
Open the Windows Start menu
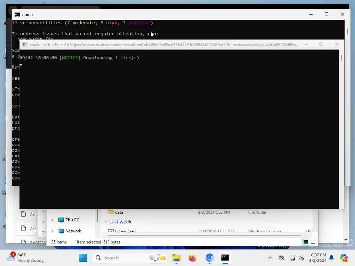[83, 258]
